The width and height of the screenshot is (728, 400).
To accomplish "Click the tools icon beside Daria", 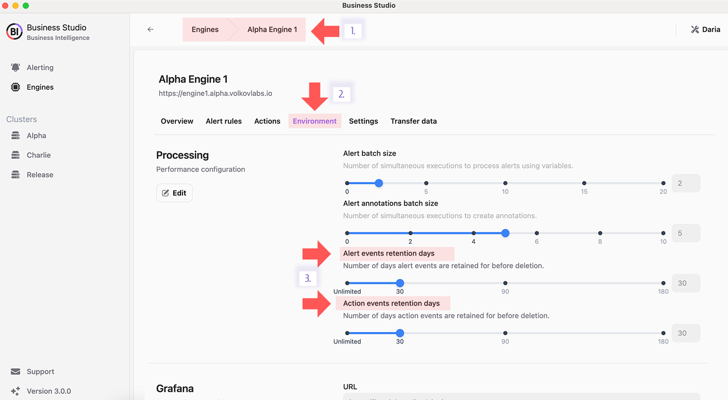I will [x=695, y=30].
